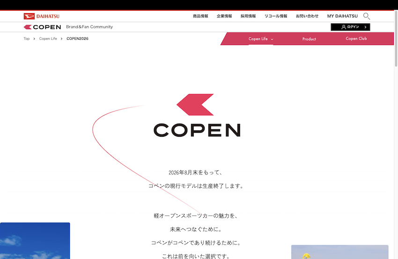Screen dimensions: 398x259
Task: Click the ログイン login button
Action: (x=350, y=27)
